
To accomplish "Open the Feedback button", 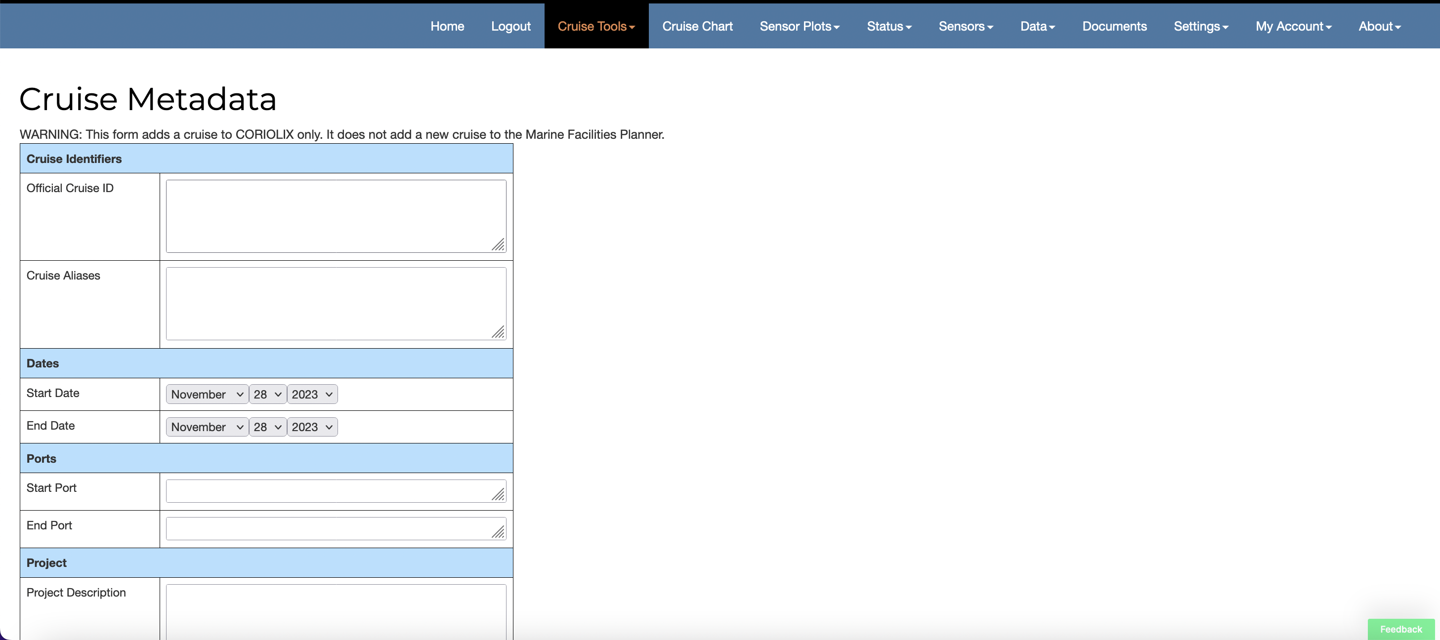I will [1400, 629].
